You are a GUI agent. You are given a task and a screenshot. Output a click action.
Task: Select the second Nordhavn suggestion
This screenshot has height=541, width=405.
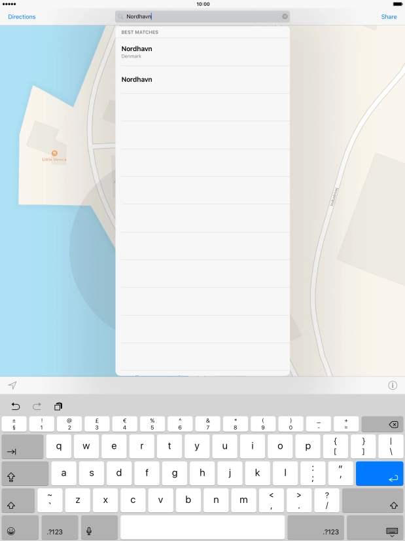203,79
